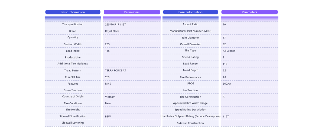Click the Manufacturer Part Number (MPN) label

point(190,31)
